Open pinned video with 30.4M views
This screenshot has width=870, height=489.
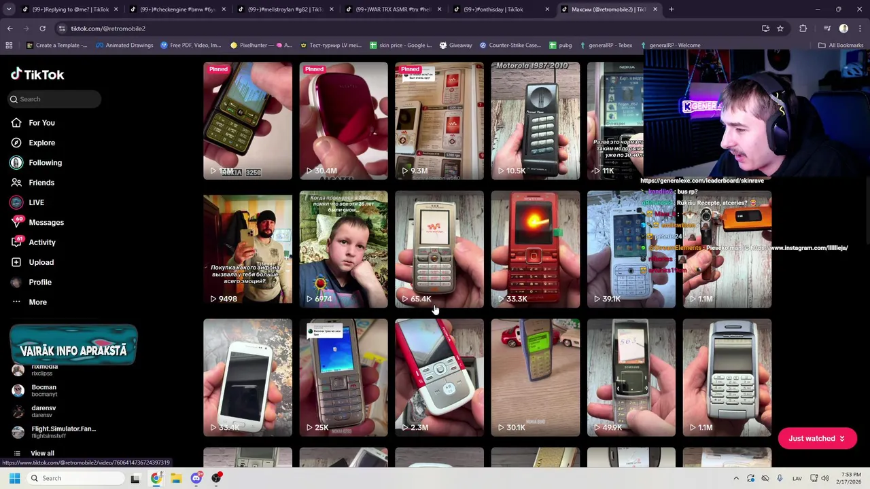click(x=343, y=121)
